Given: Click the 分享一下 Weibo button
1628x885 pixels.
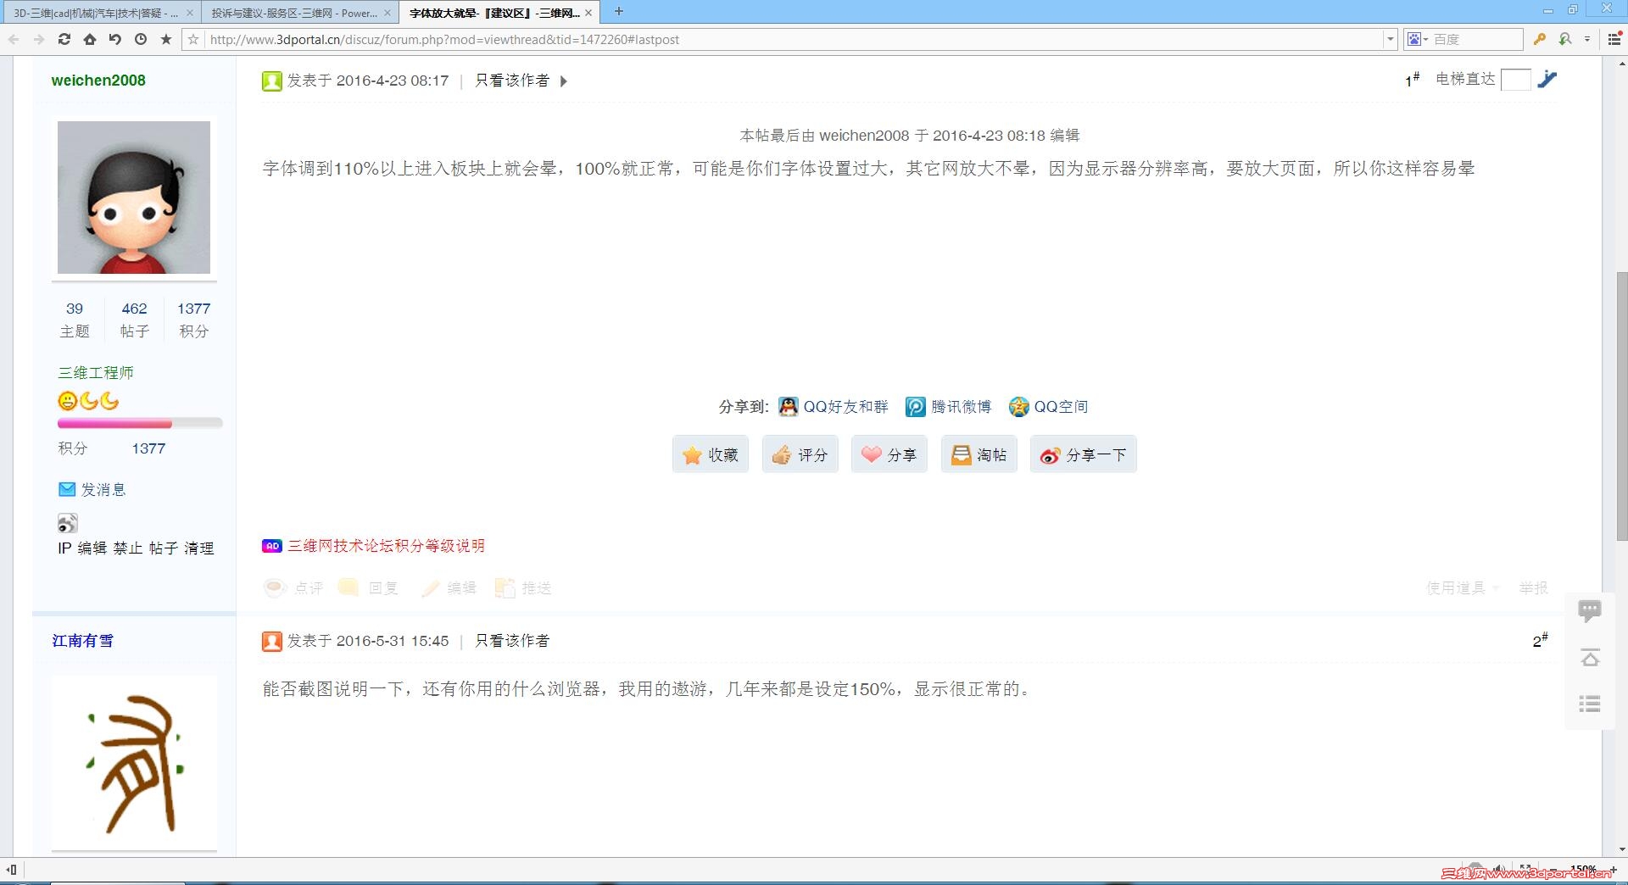Looking at the screenshot, I should tap(1084, 454).
